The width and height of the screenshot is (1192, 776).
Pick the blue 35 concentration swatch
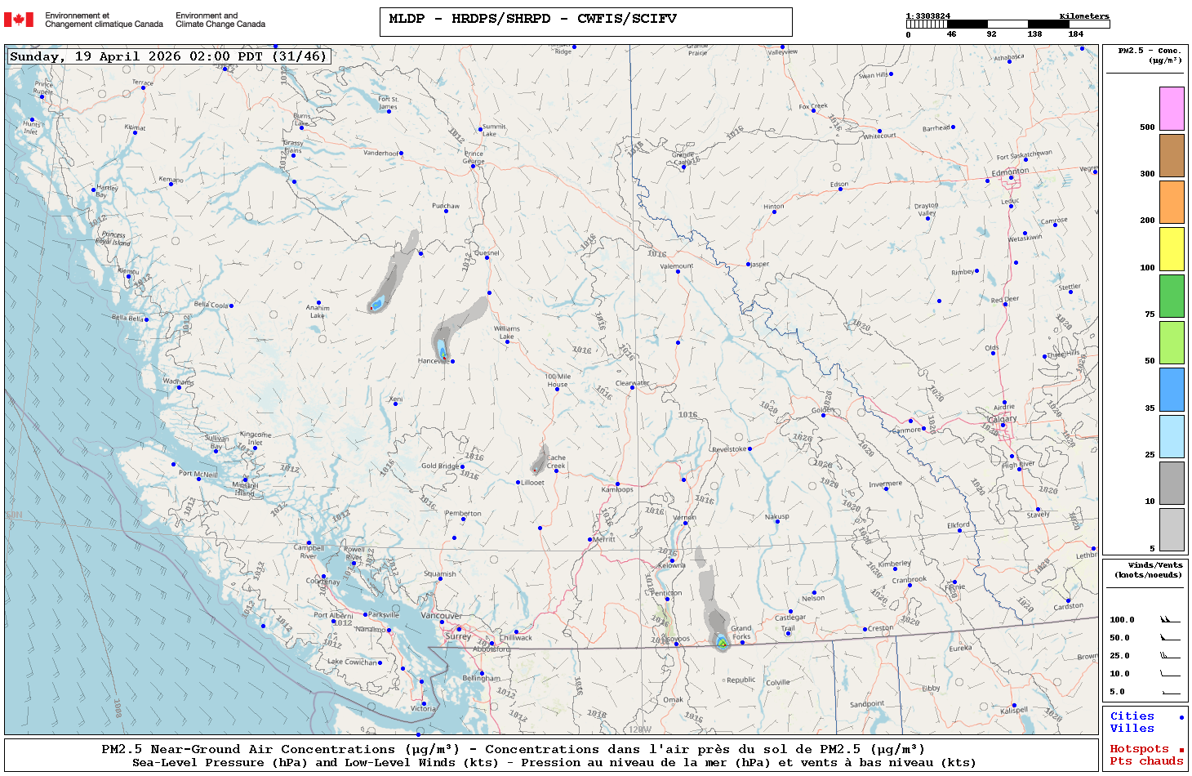(1172, 390)
